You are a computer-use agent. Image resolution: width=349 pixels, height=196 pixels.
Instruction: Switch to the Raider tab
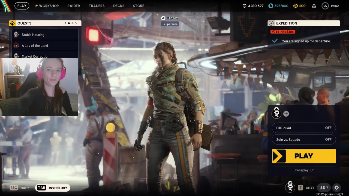click(74, 6)
